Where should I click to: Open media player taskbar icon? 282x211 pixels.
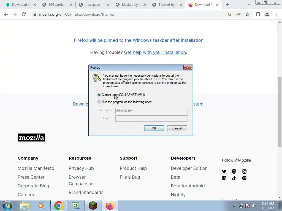[x=41, y=206]
